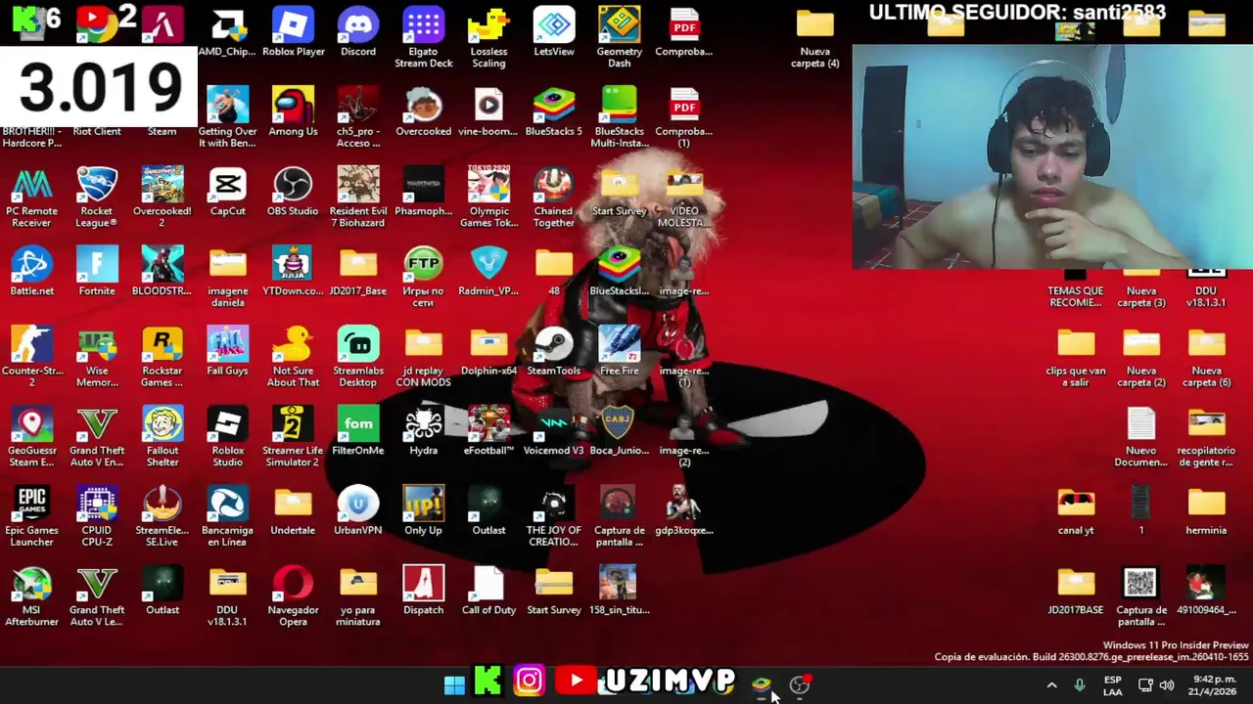Viewport: 1253px width, 704px height.
Task: Select the Fall Guys icon
Action: [x=227, y=352]
